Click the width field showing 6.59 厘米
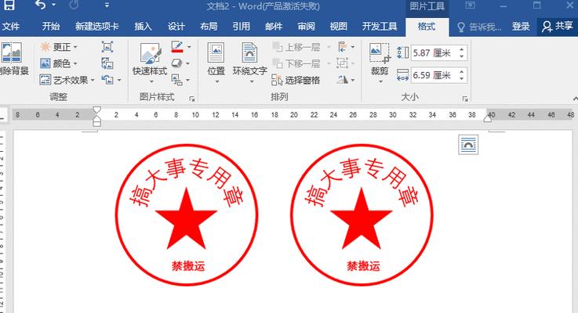 coord(434,75)
